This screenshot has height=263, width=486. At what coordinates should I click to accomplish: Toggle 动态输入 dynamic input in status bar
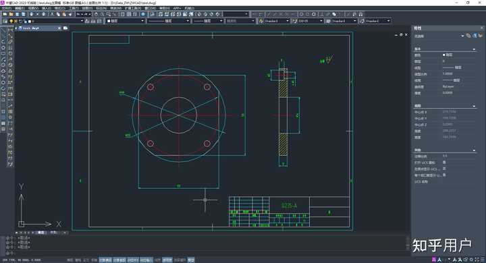146,260
